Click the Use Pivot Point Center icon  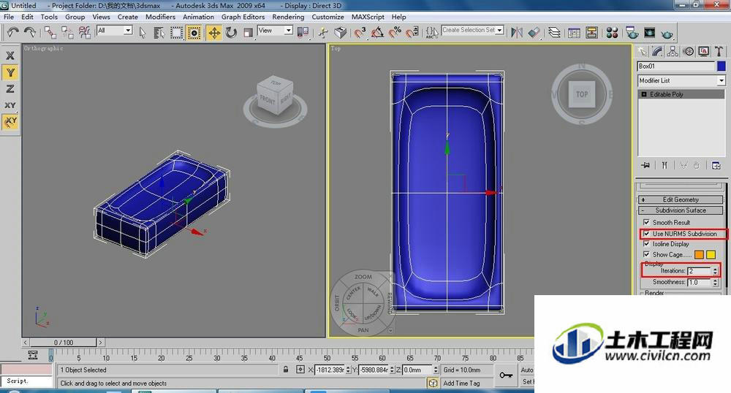click(303, 33)
